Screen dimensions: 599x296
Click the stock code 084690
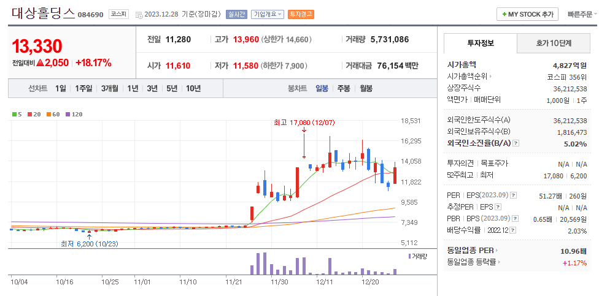pos(90,15)
